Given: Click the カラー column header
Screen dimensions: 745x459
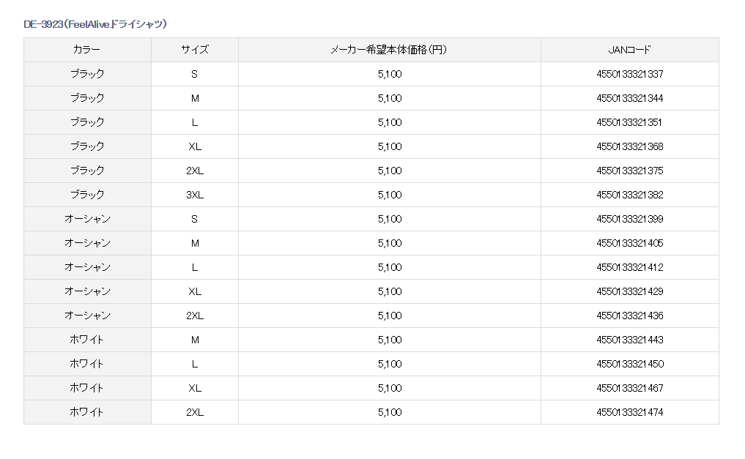Looking at the screenshot, I should [87, 50].
